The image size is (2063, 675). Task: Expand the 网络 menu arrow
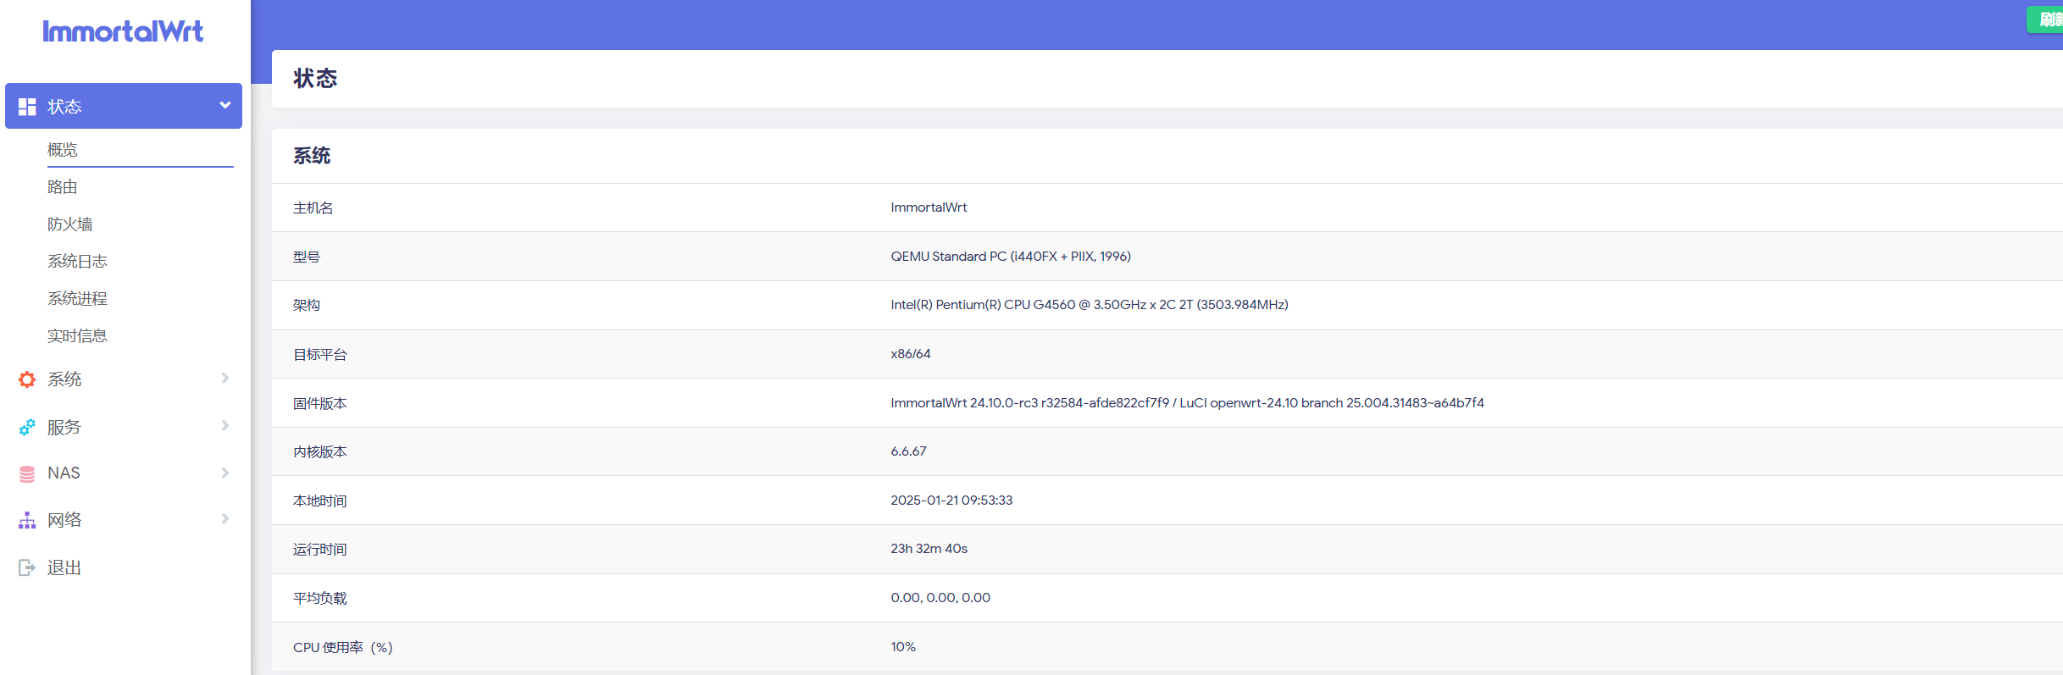pyautogui.click(x=225, y=519)
